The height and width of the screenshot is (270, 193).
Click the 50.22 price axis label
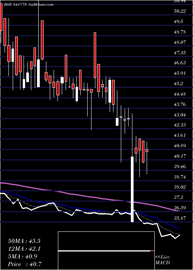[x=180, y=11]
